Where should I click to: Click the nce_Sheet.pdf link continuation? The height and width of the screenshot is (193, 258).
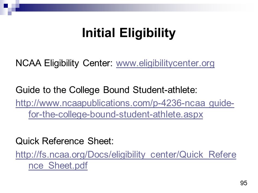[58, 165]
